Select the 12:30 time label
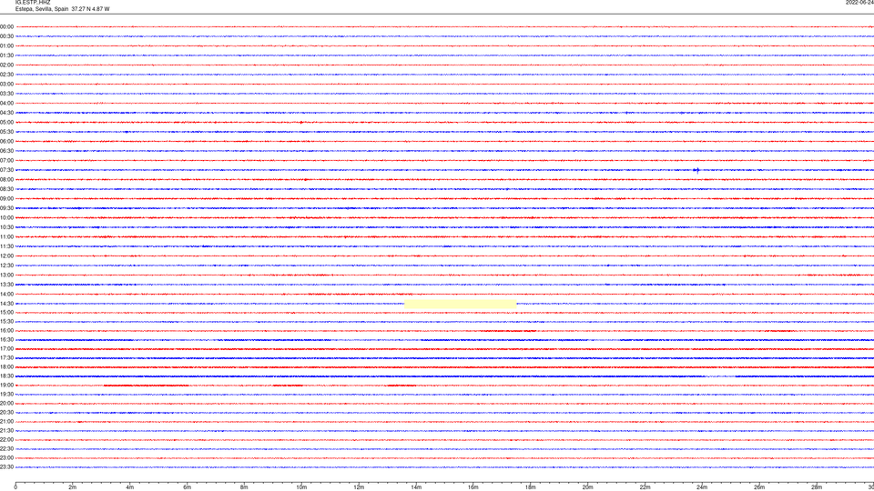This screenshot has height=491, width=874. click(6, 266)
